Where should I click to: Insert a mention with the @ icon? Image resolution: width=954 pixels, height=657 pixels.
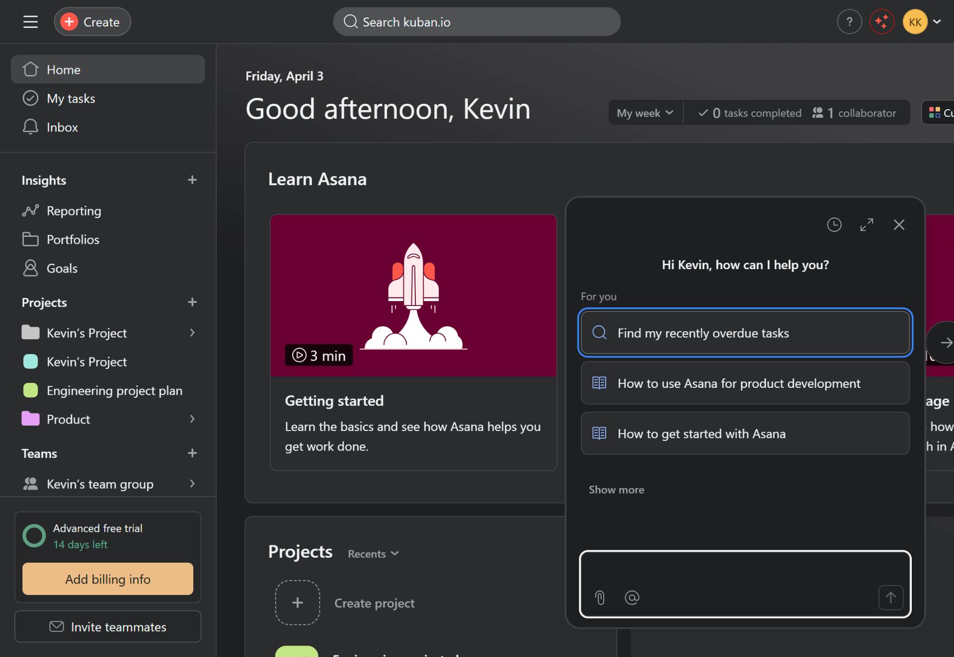click(632, 597)
